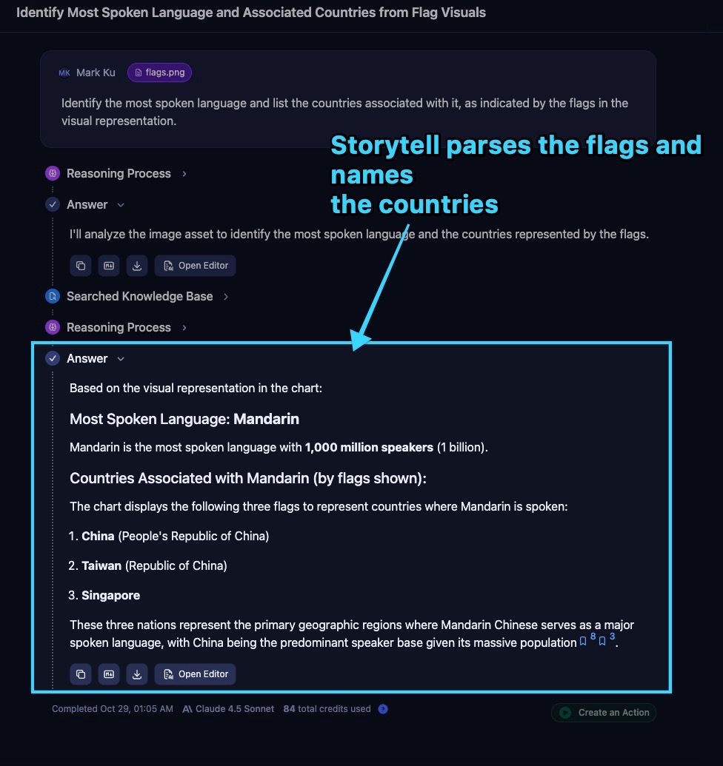Click the purple brain icon of first Reasoning Process

tap(53, 173)
